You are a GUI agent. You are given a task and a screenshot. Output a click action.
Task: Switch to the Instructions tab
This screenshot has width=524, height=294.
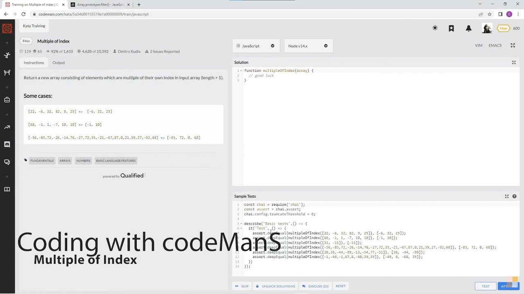tap(34, 62)
